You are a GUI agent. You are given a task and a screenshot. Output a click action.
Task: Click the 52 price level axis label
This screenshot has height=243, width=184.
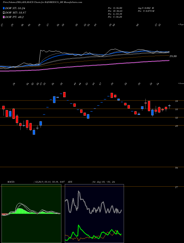coord(176,118)
